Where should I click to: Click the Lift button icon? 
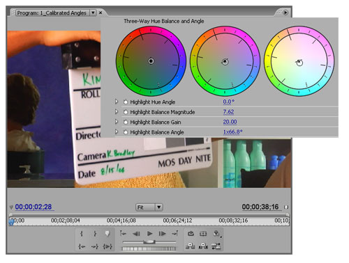191,246
